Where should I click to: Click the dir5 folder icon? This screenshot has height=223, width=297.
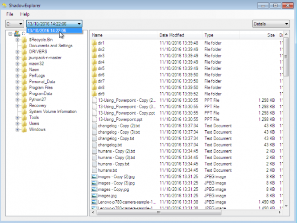pos(94,68)
